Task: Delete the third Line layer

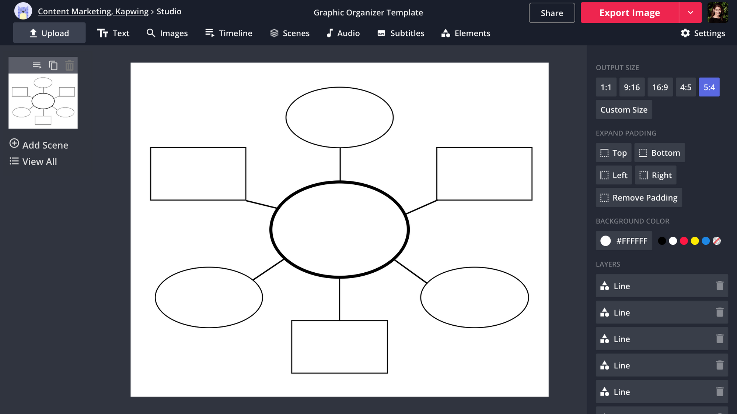Action: pos(720,339)
